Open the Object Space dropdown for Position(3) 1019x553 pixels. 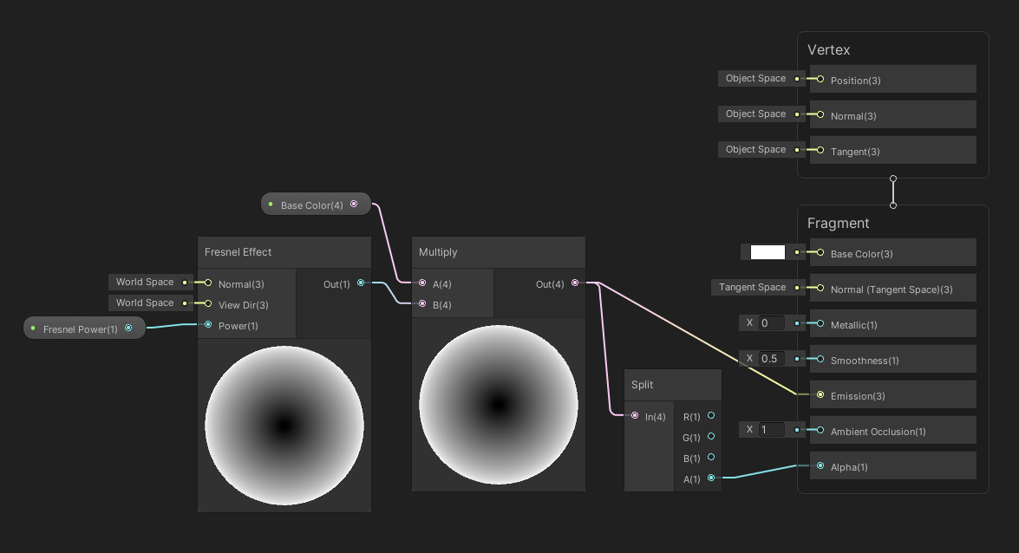pyautogui.click(x=755, y=78)
